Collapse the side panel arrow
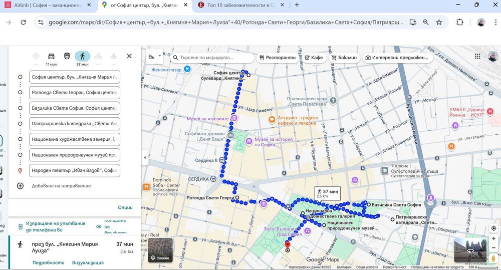The image size is (501, 270). (x=145, y=157)
